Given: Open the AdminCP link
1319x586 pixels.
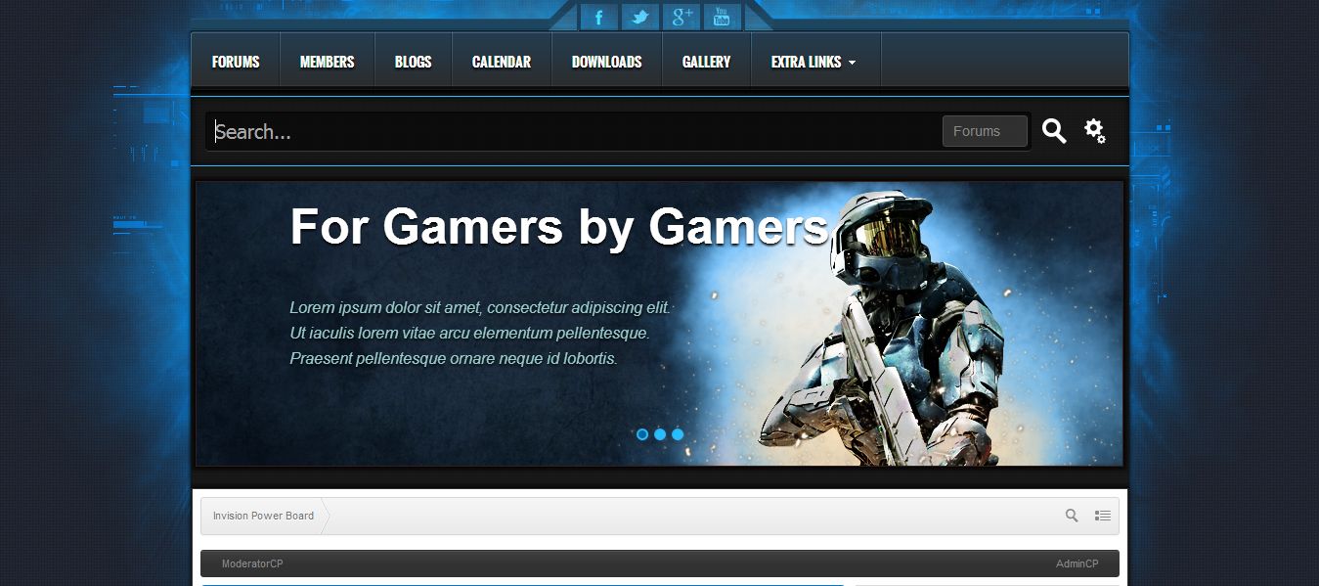Looking at the screenshot, I should pyautogui.click(x=1077, y=563).
